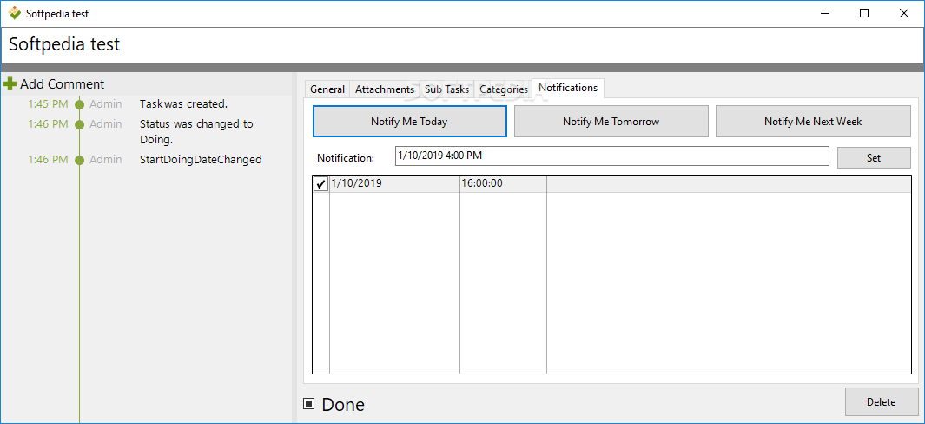
Task: Click the 'Task was created.' comment text
Action: coord(183,104)
